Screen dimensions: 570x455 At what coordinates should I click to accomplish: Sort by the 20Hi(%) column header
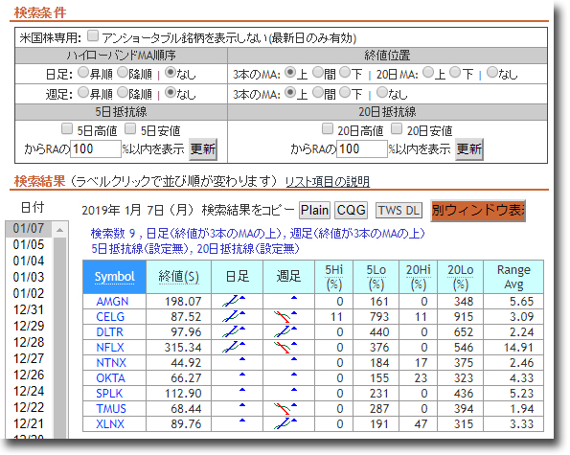pos(418,277)
